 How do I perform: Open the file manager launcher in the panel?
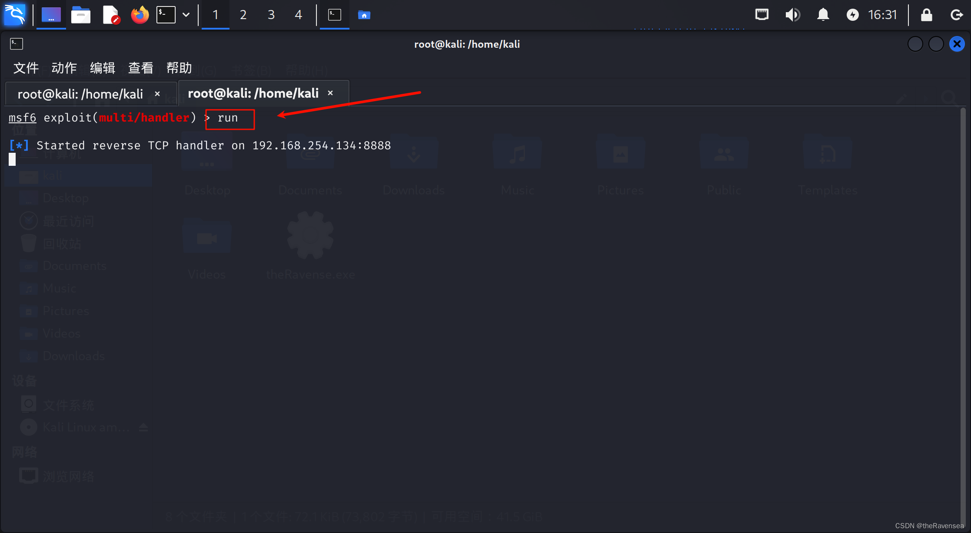click(x=81, y=15)
